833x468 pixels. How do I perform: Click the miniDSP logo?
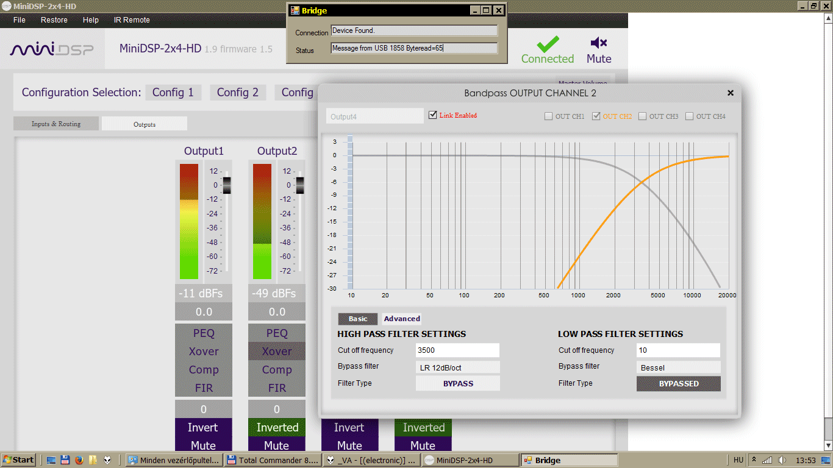coord(52,49)
